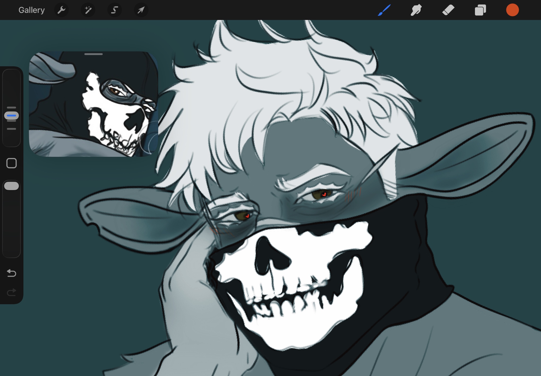This screenshot has width=541, height=376.
Task: Select the Smudge finger tool
Action: (x=416, y=10)
